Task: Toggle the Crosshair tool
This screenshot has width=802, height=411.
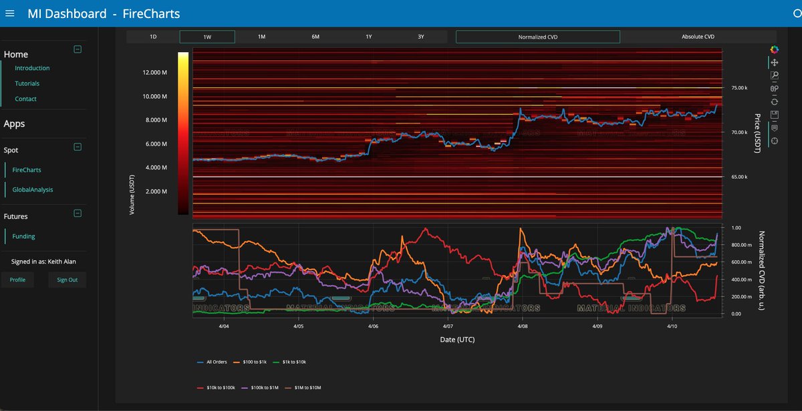Action: pos(775,141)
